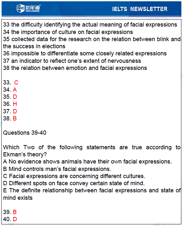This screenshot has width=183, height=226.
Task: Click the red answer H for question 36
Action: coord(15,104)
